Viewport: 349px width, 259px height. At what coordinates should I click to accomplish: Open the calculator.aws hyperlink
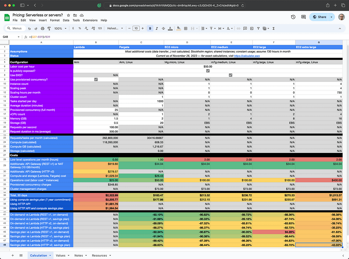247,56
